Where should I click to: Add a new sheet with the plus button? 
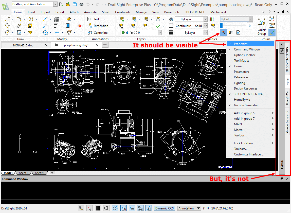tap(52, 173)
